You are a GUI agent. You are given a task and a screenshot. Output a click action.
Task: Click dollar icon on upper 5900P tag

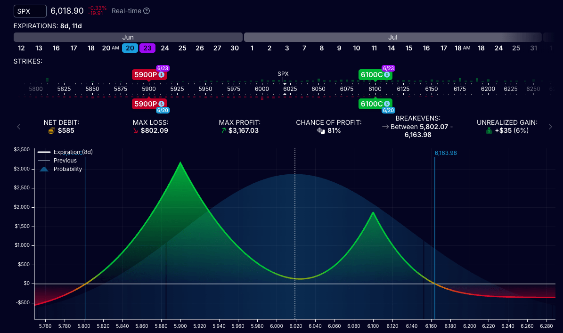(x=161, y=74)
